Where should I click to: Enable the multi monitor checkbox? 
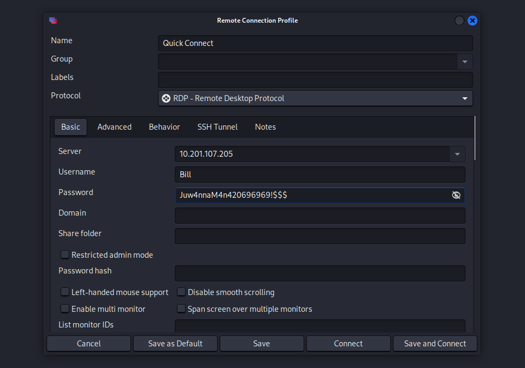tap(65, 309)
